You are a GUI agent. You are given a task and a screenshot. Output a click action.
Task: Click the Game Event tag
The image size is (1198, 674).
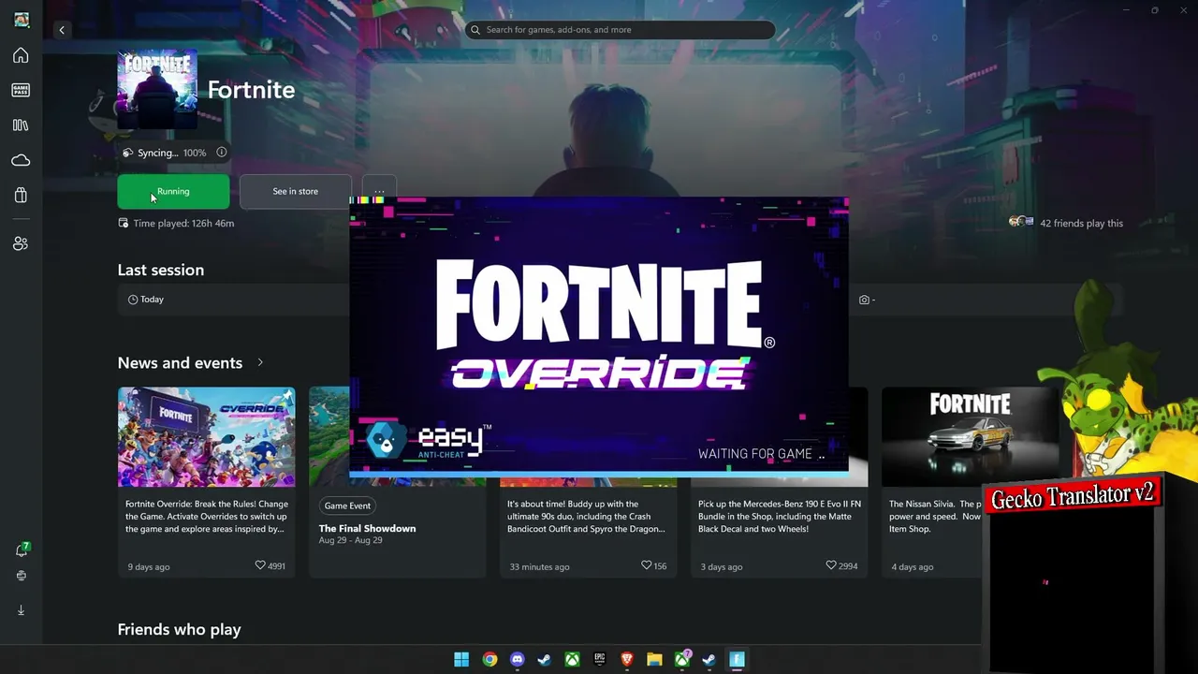(347, 505)
